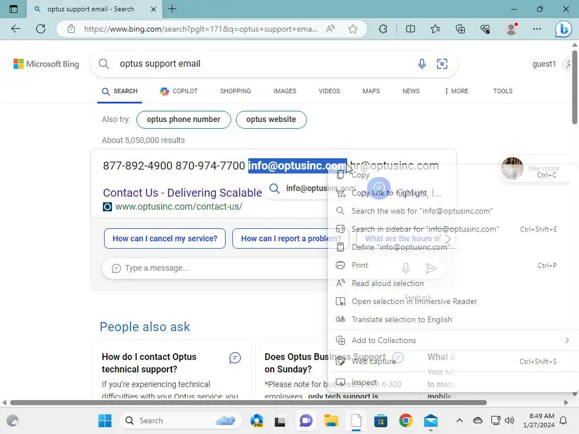Switch to the IMAGES tab
The height and width of the screenshot is (434, 579).
(285, 91)
